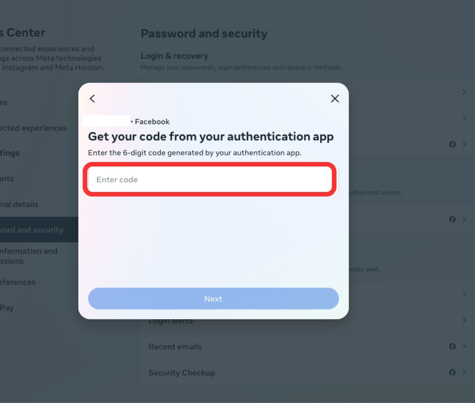Open Your information and permissions sidebar item

[29, 256]
